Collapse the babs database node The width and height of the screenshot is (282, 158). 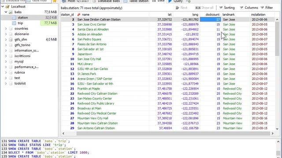tap(6, 12)
